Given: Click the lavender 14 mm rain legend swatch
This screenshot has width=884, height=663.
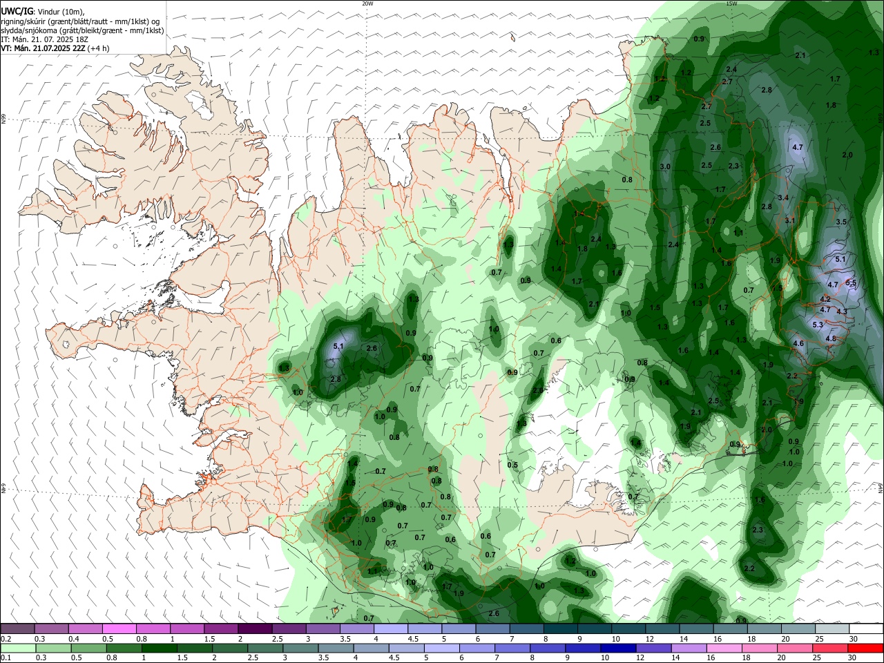Looking at the screenshot, I should click(x=689, y=648).
